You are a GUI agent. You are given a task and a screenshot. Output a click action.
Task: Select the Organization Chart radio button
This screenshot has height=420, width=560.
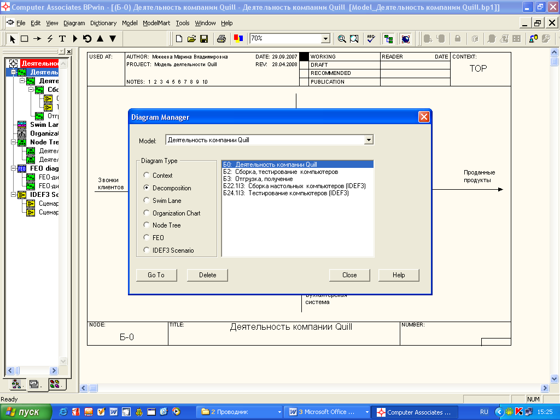pos(147,213)
